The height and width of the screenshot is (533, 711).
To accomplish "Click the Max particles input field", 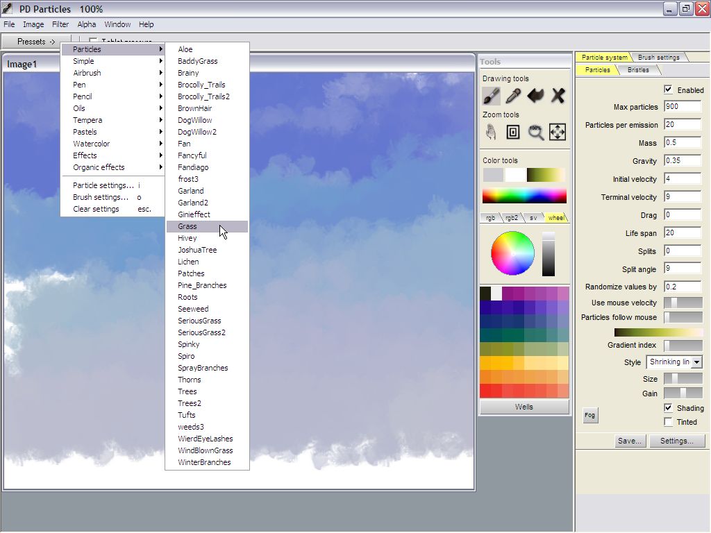I will [x=682, y=107].
